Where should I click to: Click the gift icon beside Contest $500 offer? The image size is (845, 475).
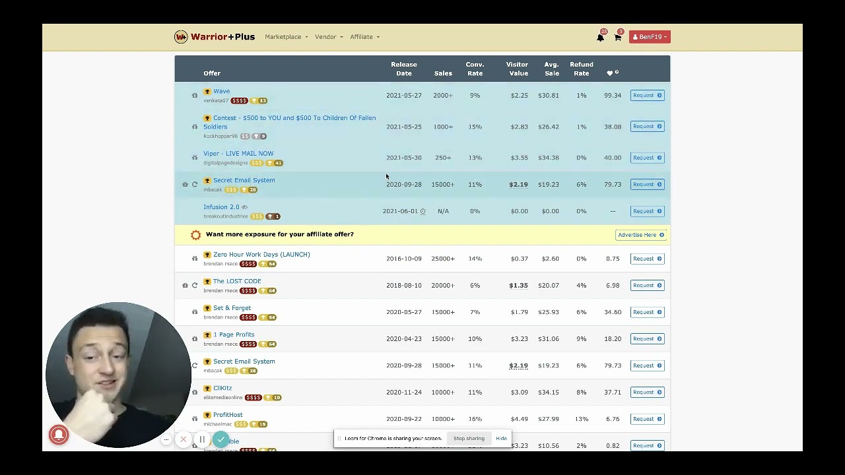pos(195,127)
